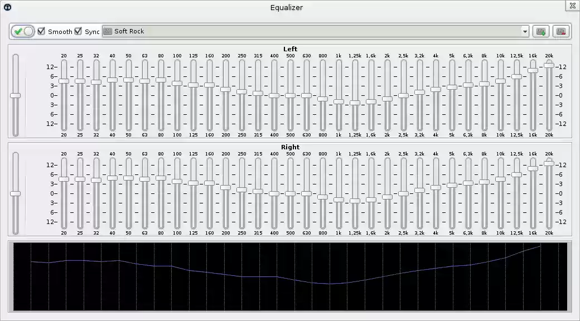Click the master gain slider of the Left channel
Viewport: 580px width, 321px height.
(x=16, y=96)
